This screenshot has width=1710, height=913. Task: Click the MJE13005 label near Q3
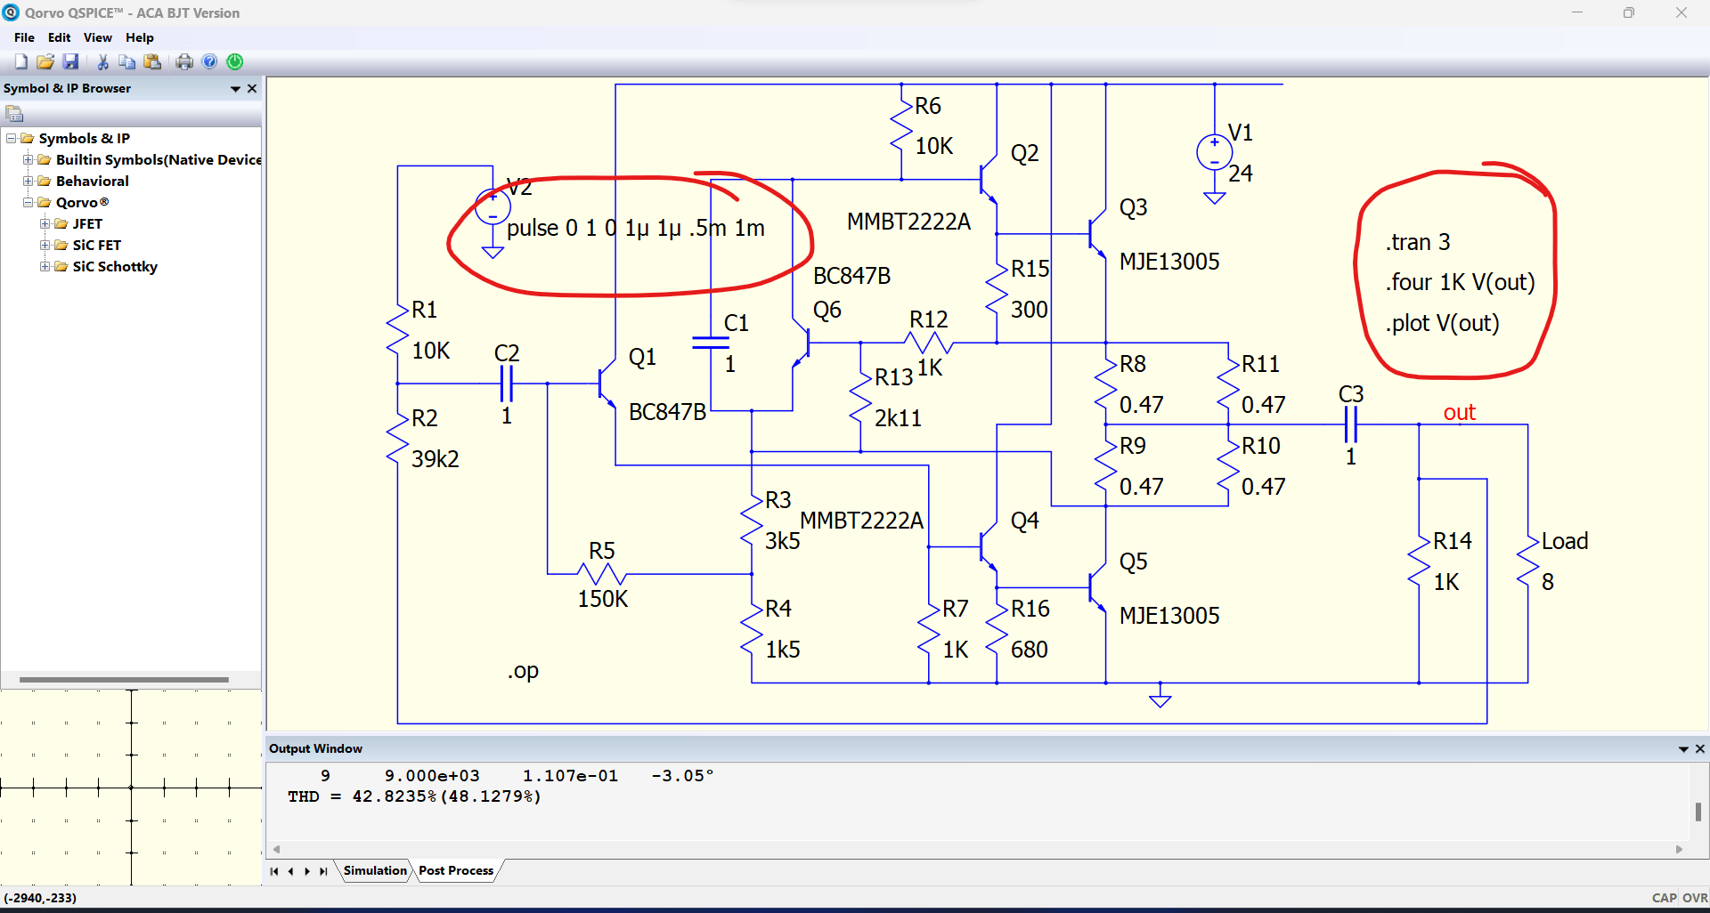[1169, 262]
